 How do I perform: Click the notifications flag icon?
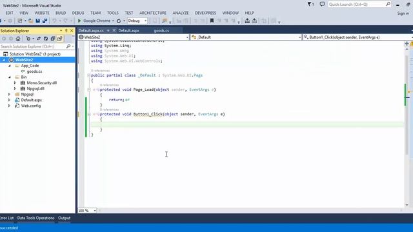[310, 5]
